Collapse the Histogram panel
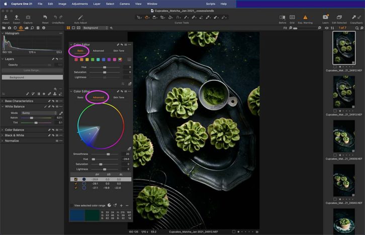Viewport: 365px width, 235px height. 3,34
